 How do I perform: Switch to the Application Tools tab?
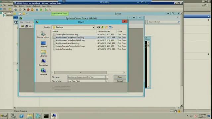click(60, 14)
